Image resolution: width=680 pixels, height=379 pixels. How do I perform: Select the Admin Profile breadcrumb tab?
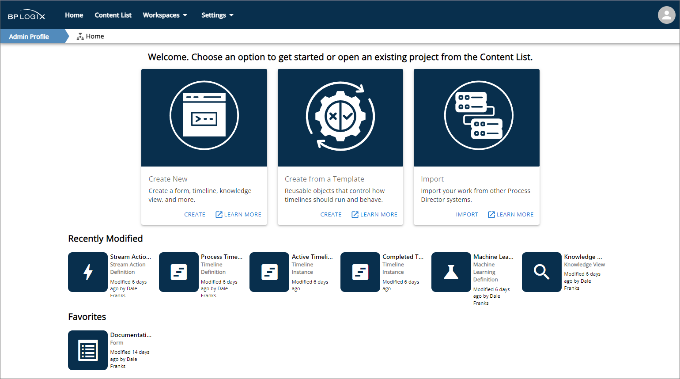coord(29,37)
